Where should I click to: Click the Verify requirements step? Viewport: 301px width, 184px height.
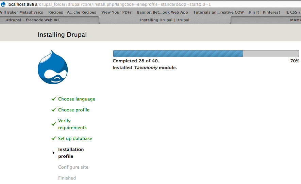point(72,124)
